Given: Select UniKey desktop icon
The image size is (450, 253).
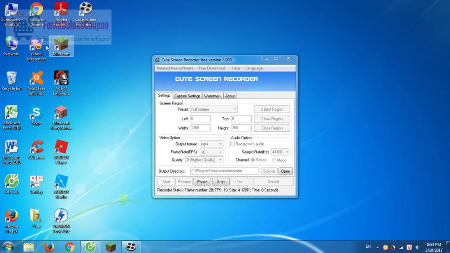Looking at the screenshot, I should click(x=36, y=184).
